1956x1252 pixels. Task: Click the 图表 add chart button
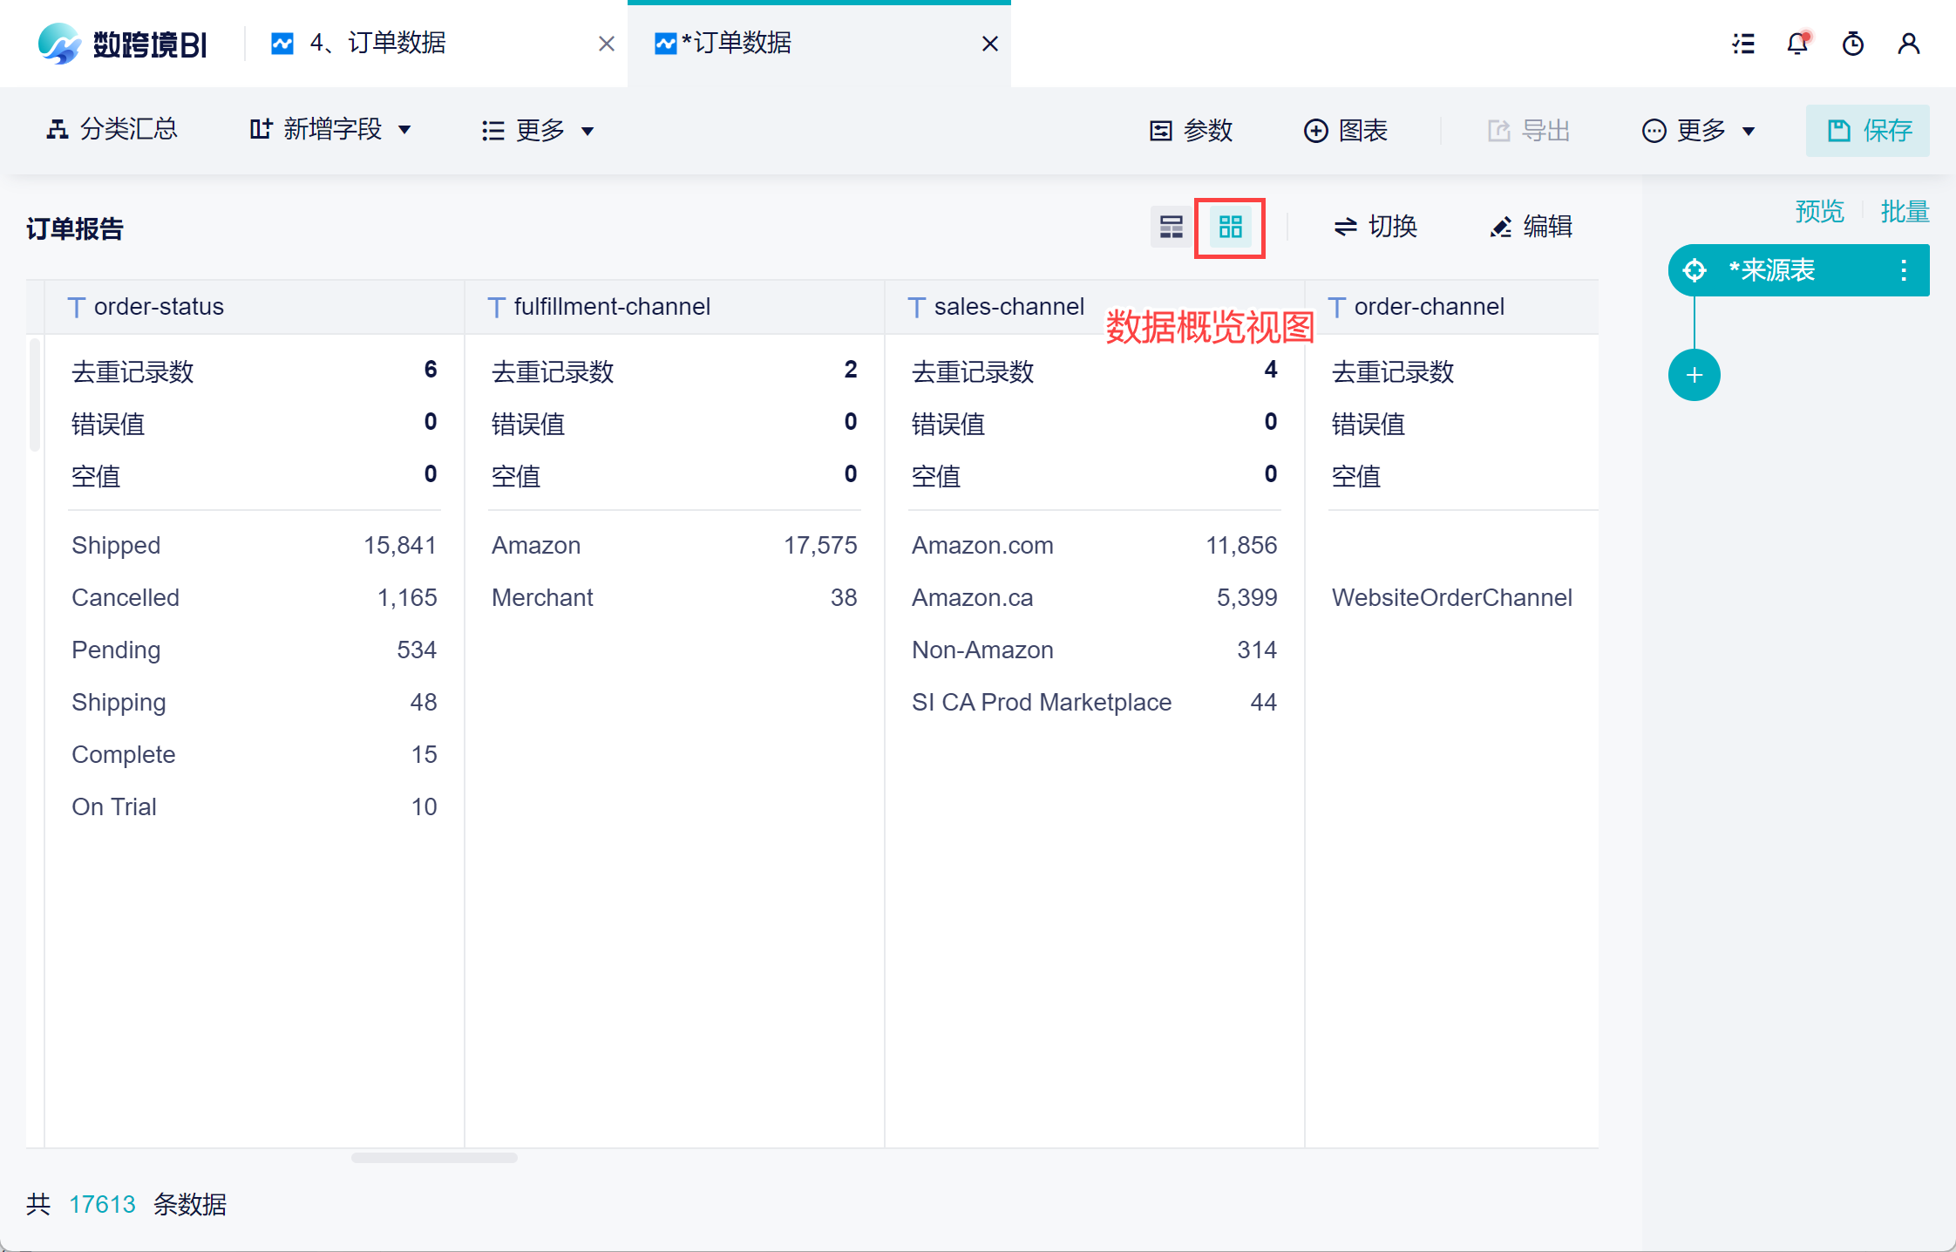pyautogui.click(x=1345, y=131)
